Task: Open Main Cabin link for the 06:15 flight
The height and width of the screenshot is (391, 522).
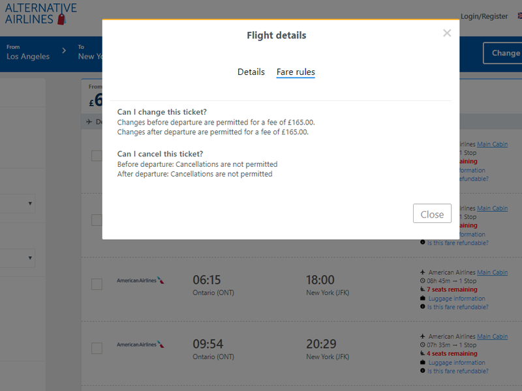Action: click(493, 272)
